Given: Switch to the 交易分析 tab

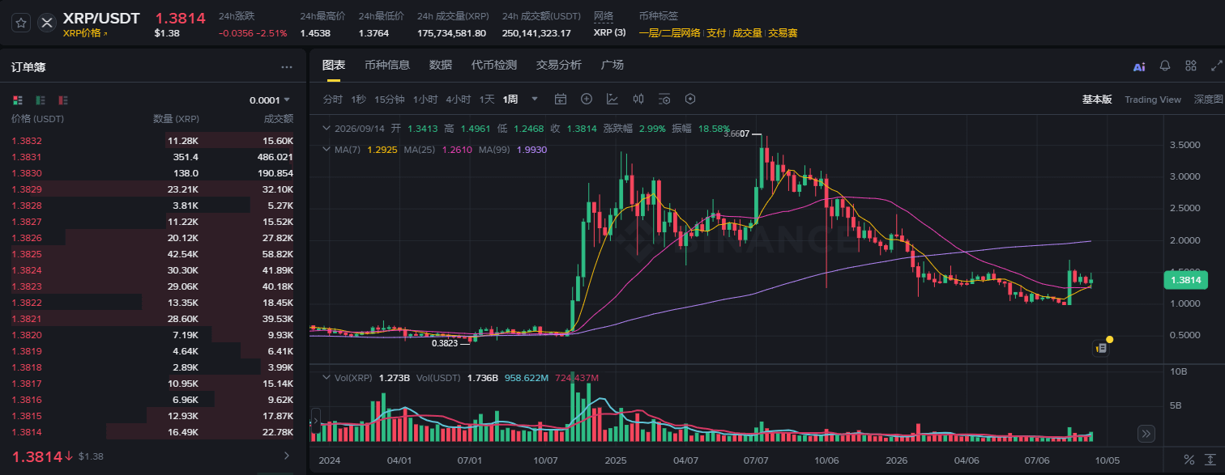Looking at the screenshot, I should pos(559,65).
